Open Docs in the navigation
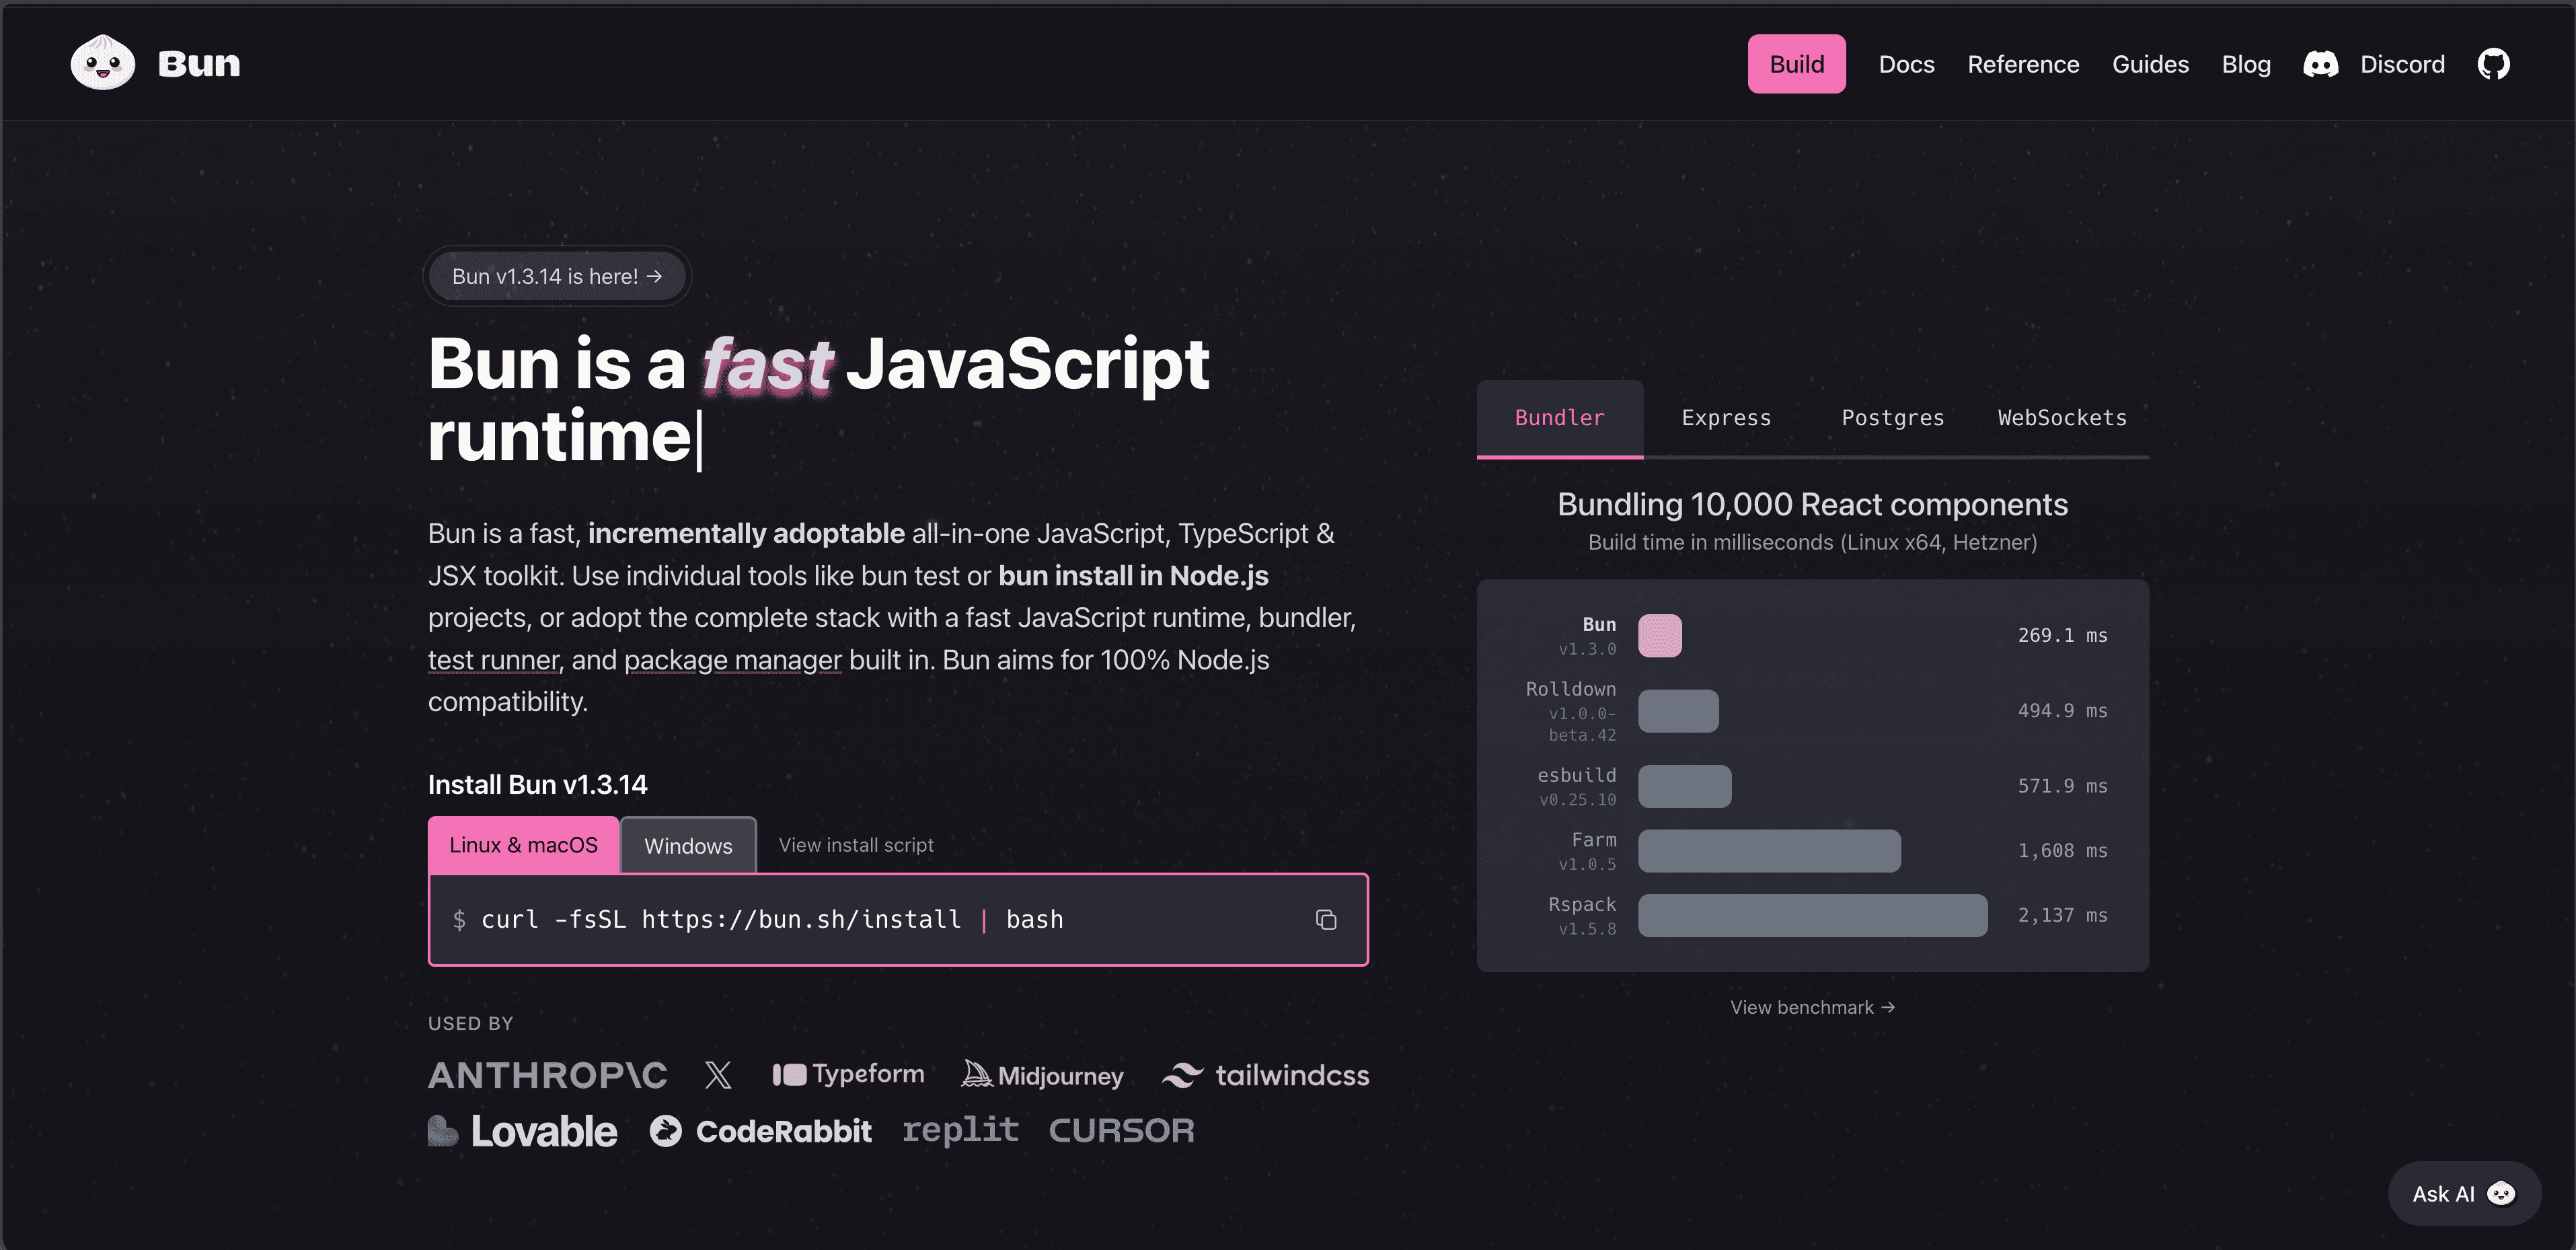The height and width of the screenshot is (1250, 2576). tap(1906, 64)
